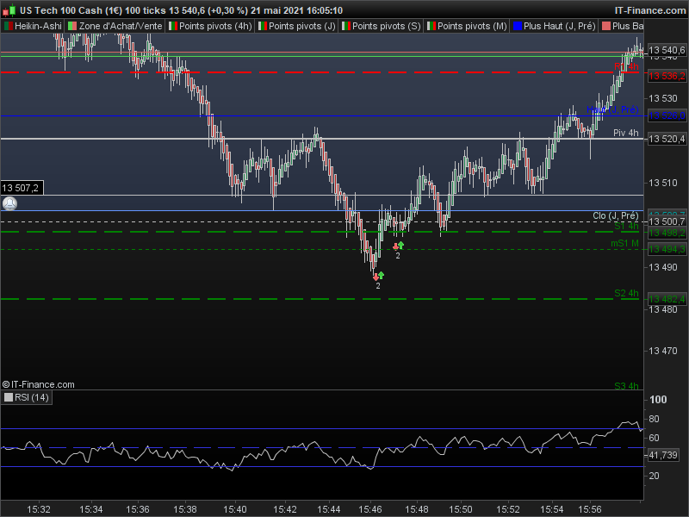This screenshot has width=689, height=517.
Task: Select the Points pivots (4h) indicator label
Action: [210, 26]
